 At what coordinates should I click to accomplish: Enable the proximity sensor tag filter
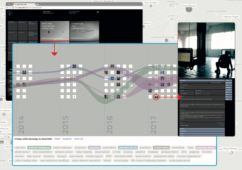coord(205,147)
